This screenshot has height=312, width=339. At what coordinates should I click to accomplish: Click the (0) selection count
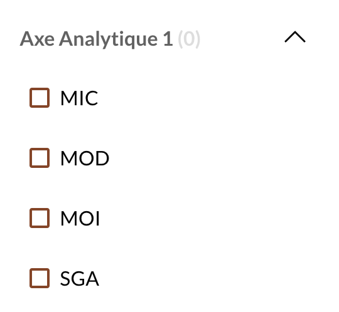[189, 39]
